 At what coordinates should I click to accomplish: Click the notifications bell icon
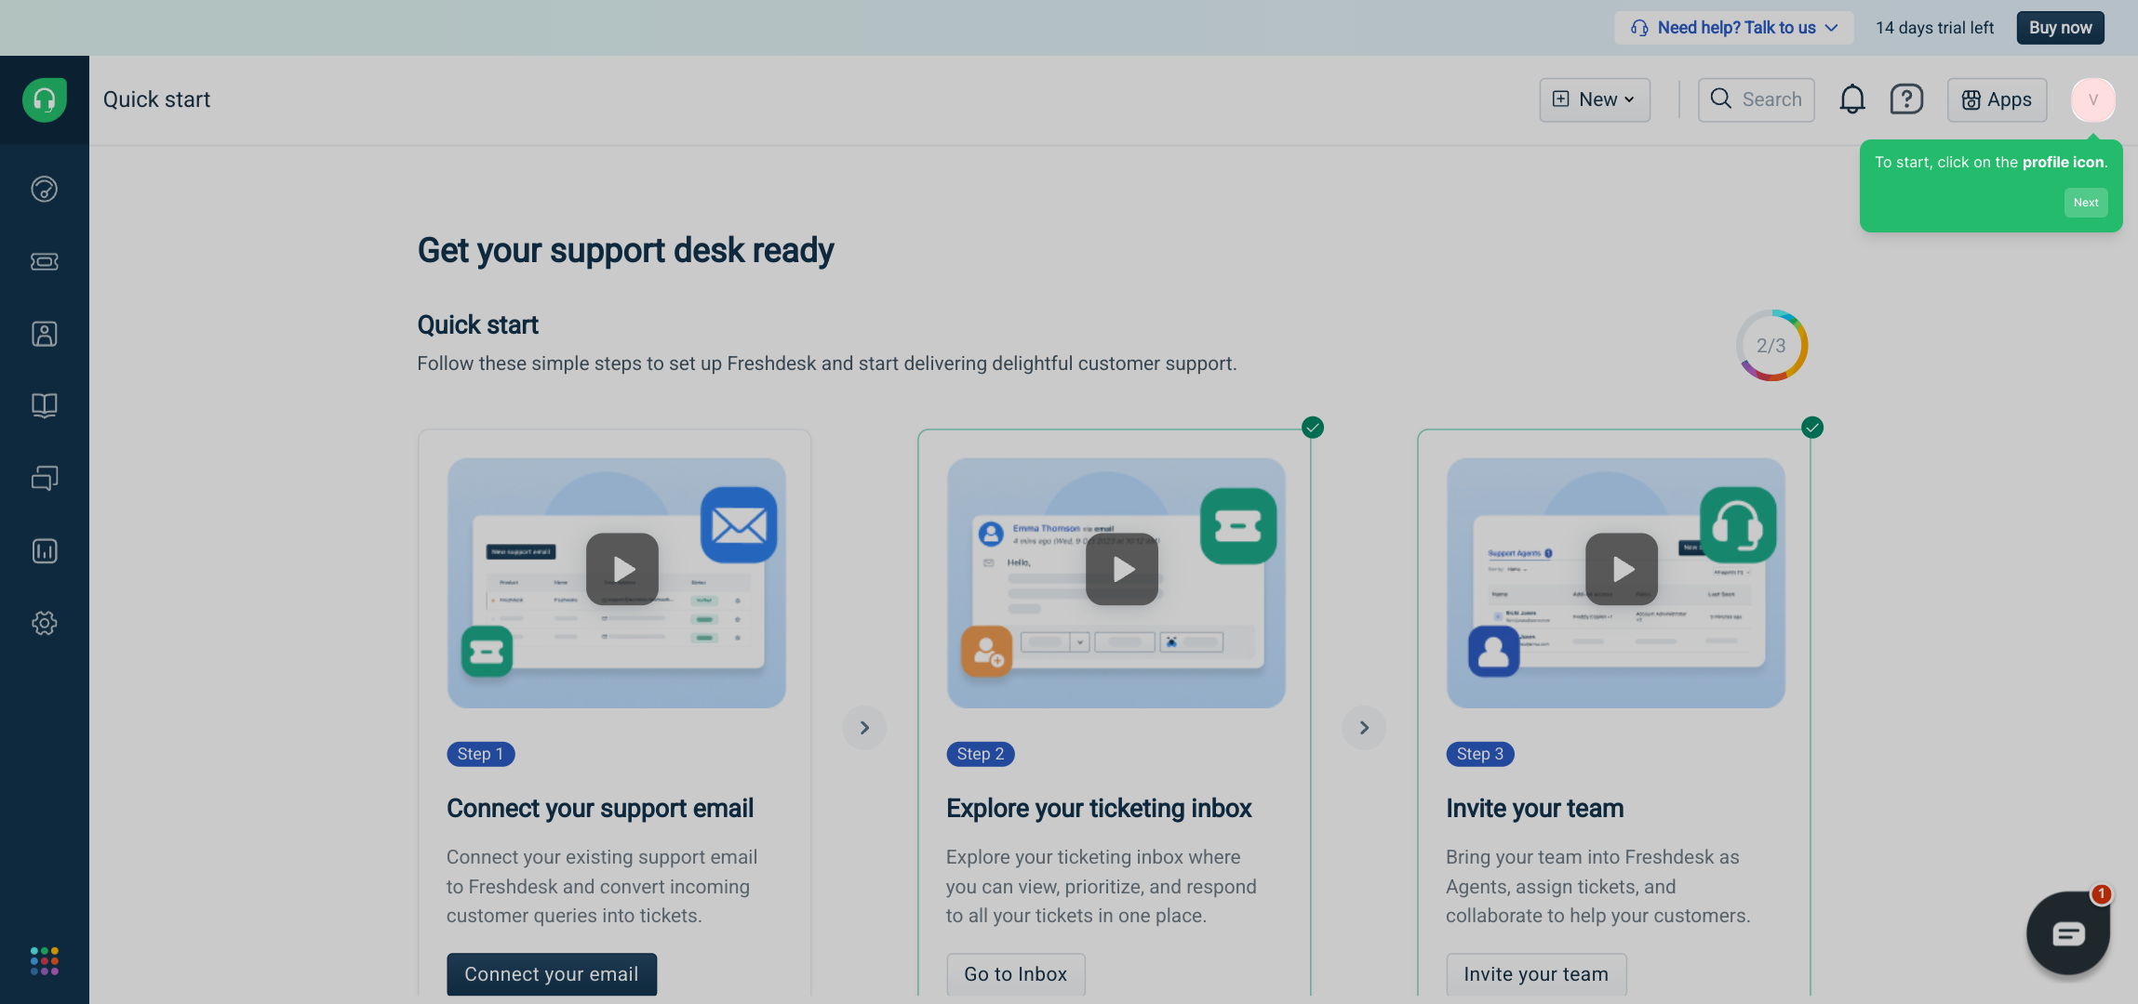(x=1851, y=99)
